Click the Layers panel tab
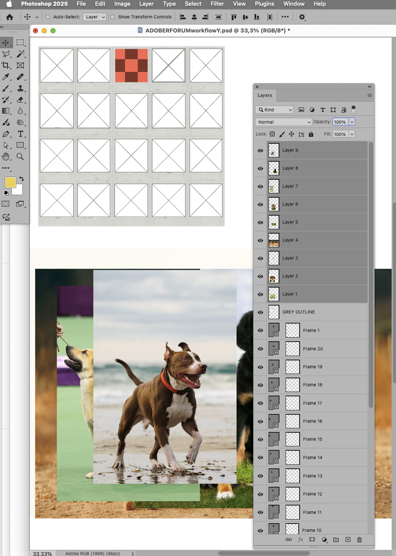The height and width of the screenshot is (556, 396). pyautogui.click(x=265, y=95)
